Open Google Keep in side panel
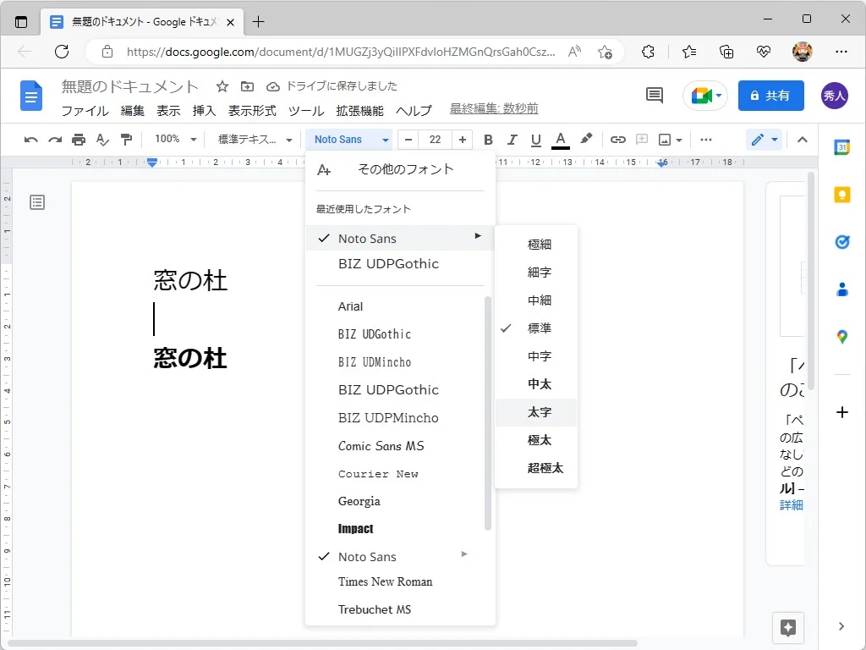The height and width of the screenshot is (650, 866). coord(841,195)
